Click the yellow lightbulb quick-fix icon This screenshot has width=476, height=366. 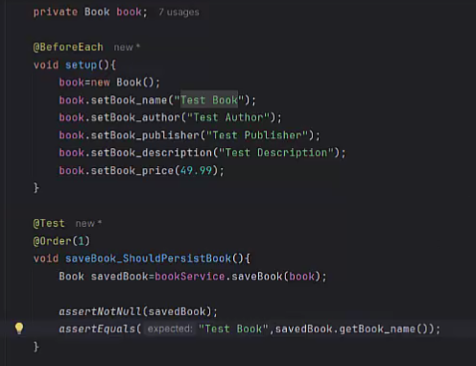click(19, 329)
